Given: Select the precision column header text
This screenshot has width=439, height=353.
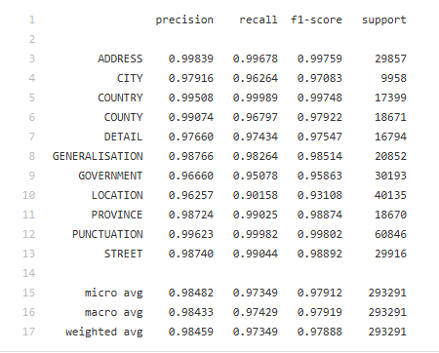Looking at the screenshot, I should [184, 20].
